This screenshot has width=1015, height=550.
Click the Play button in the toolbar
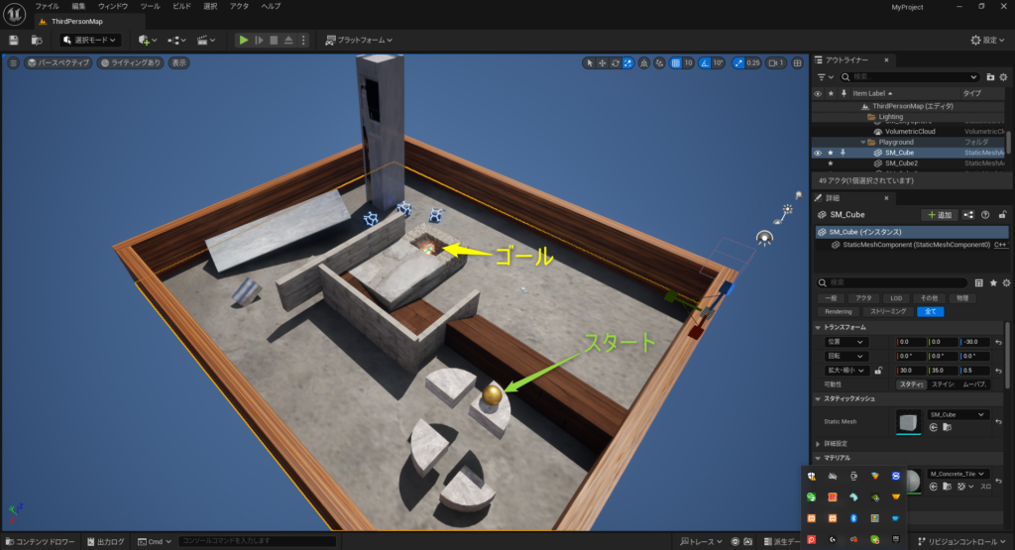click(243, 40)
